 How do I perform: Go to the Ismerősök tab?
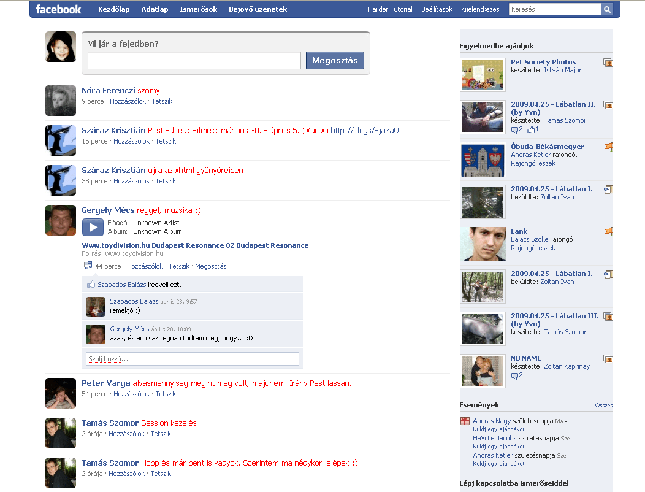(x=198, y=9)
